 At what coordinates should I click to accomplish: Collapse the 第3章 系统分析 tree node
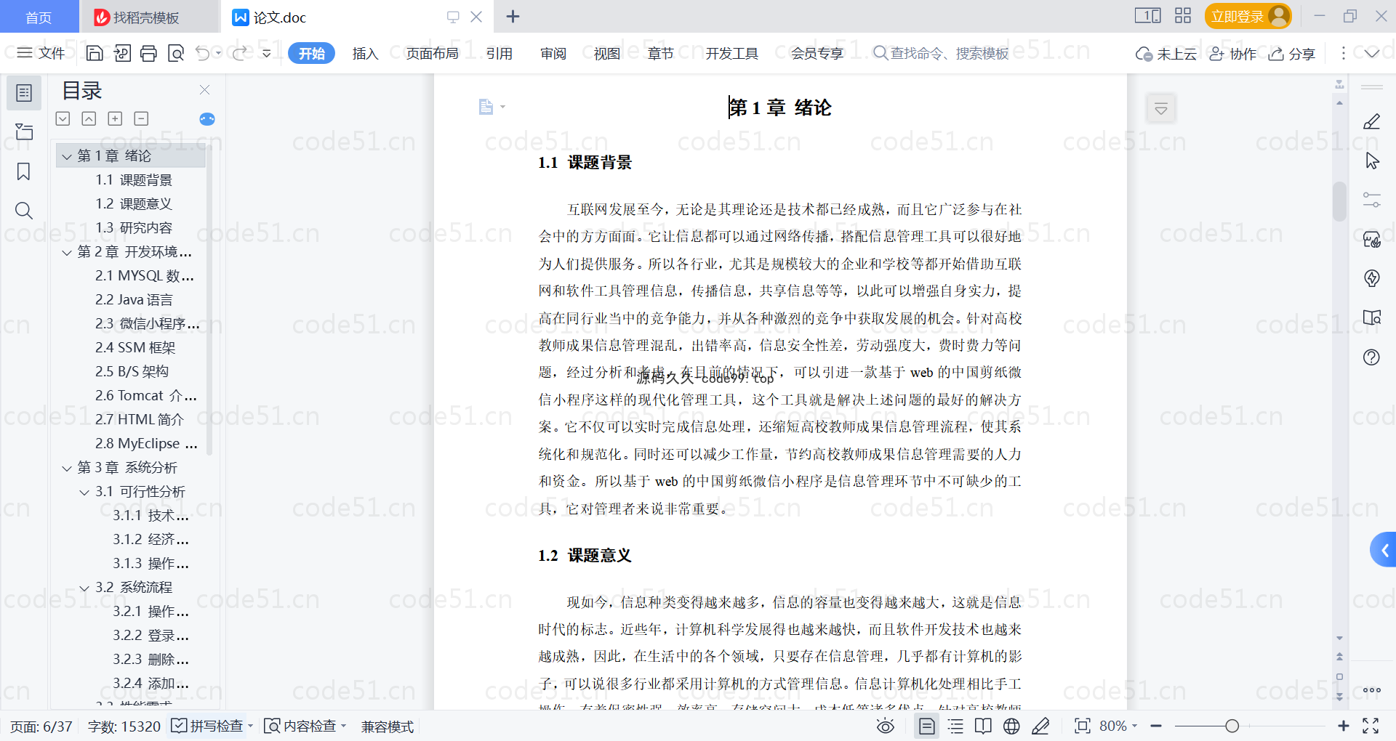[67, 469]
